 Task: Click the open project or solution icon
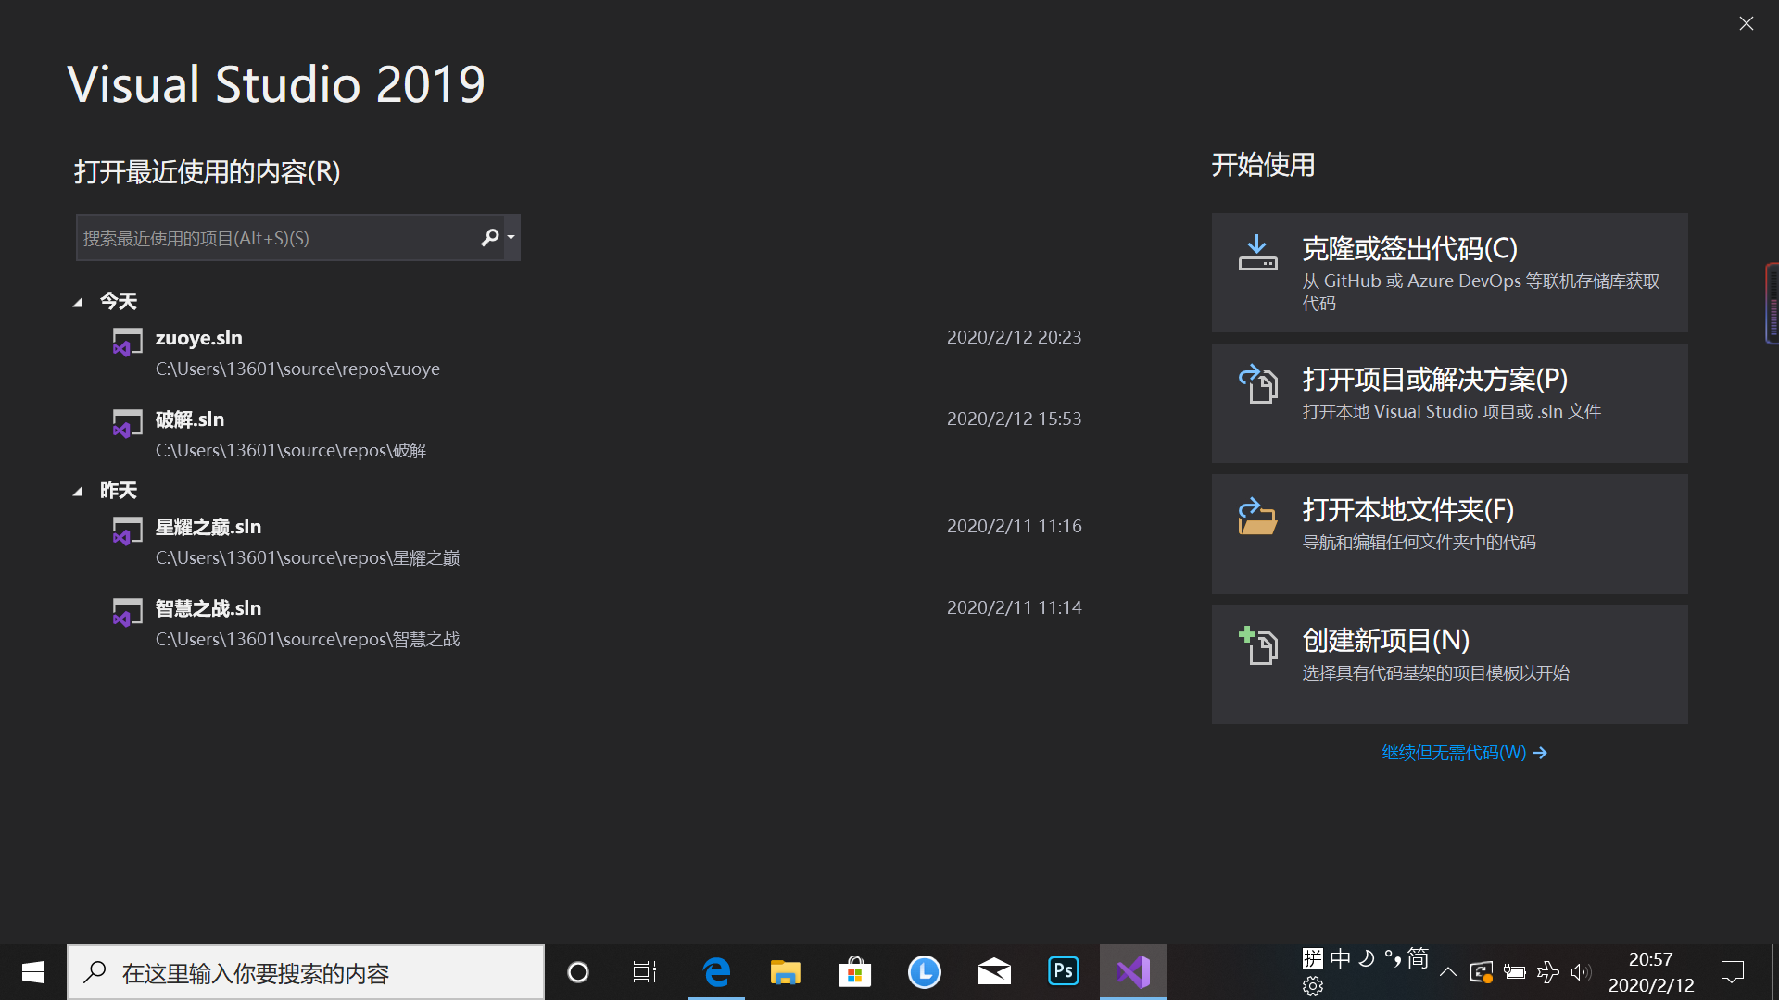[1257, 383]
